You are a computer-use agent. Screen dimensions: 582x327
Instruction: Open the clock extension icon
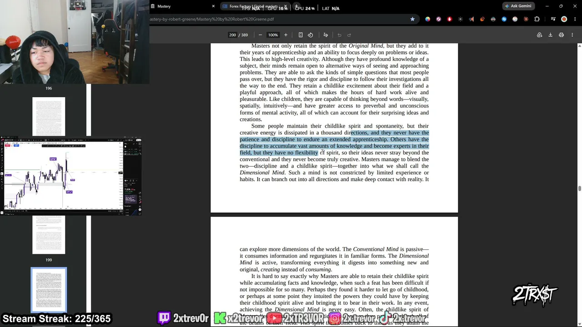[x=515, y=19]
